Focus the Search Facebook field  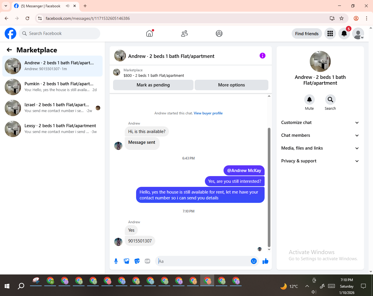(59, 33)
